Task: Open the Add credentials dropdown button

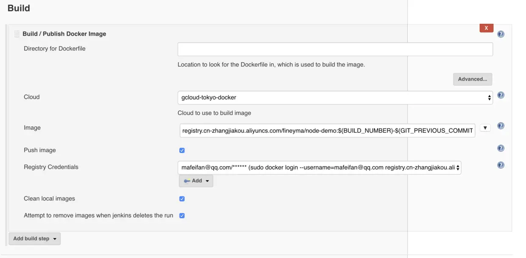Action: pyautogui.click(x=196, y=181)
